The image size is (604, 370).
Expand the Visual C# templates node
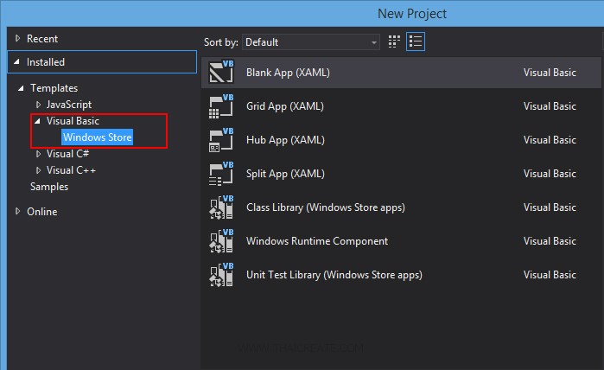[38, 154]
